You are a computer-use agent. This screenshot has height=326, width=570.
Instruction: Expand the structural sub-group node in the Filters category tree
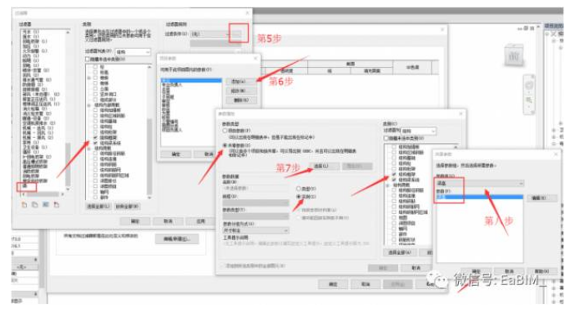point(88,105)
